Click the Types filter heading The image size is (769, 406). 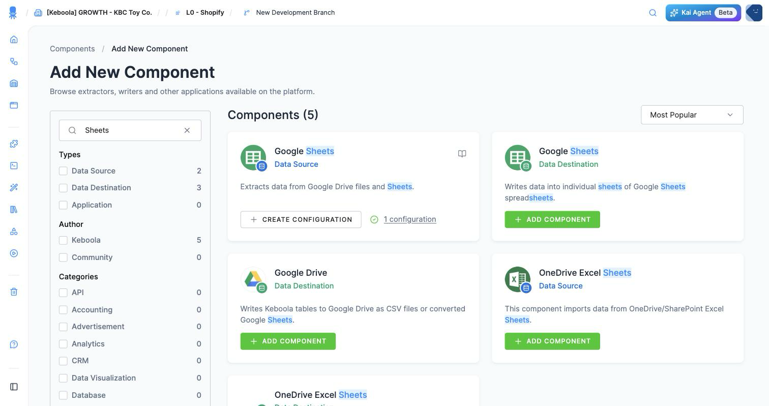pyautogui.click(x=70, y=155)
